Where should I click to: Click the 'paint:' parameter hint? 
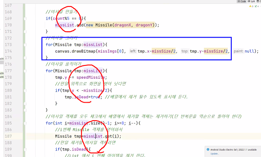[x=238, y=51]
